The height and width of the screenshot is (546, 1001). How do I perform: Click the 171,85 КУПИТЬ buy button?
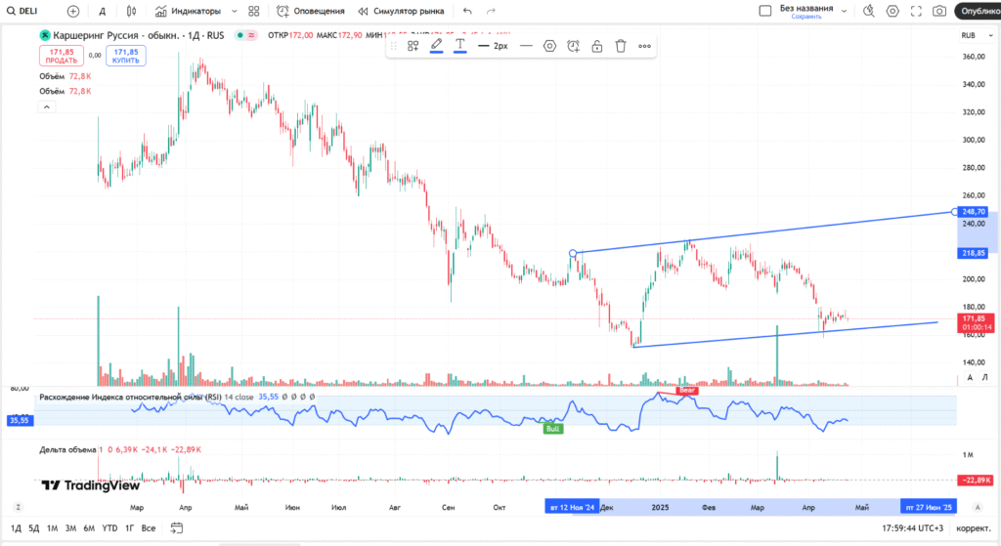click(126, 56)
